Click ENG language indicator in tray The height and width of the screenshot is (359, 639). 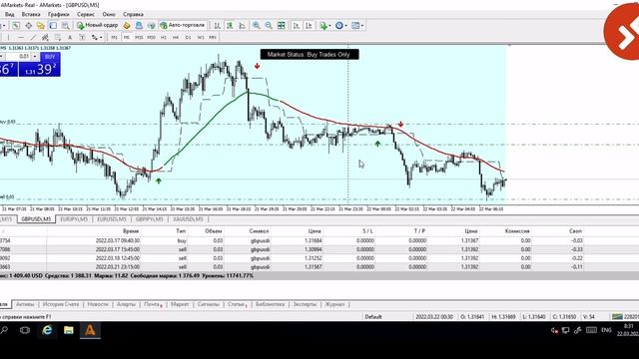(606, 330)
